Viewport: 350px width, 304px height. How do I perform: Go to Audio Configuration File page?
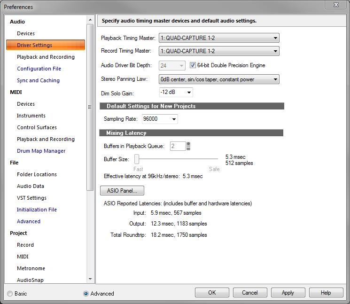pyautogui.click(x=39, y=69)
